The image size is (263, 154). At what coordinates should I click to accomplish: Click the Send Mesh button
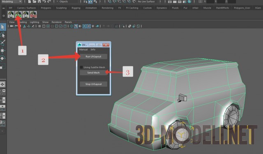[x=93, y=73]
